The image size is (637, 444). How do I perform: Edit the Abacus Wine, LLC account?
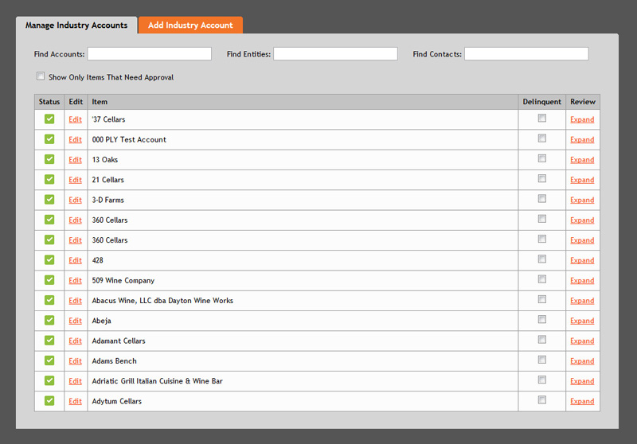[x=75, y=300]
